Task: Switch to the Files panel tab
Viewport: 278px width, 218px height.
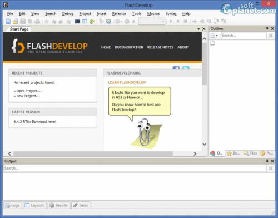Action: pyautogui.click(x=250, y=153)
